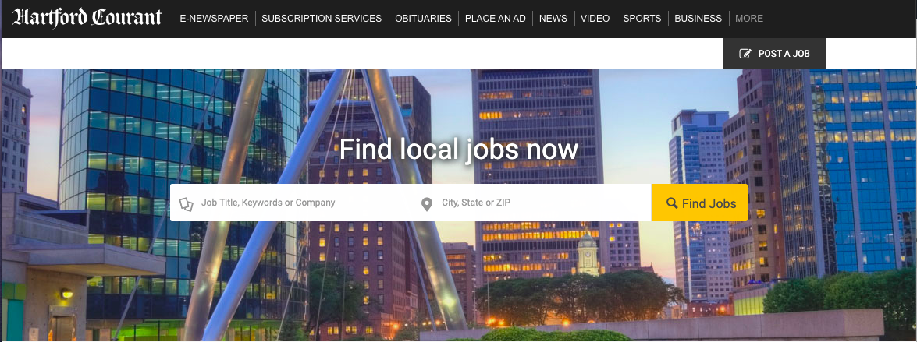Click the job title cards icon
Screen dimensions: 917x342
coord(186,203)
